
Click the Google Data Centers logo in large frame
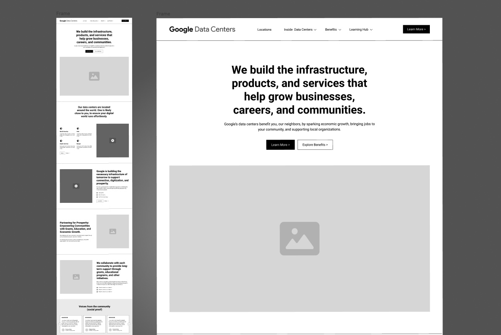pyautogui.click(x=202, y=29)
